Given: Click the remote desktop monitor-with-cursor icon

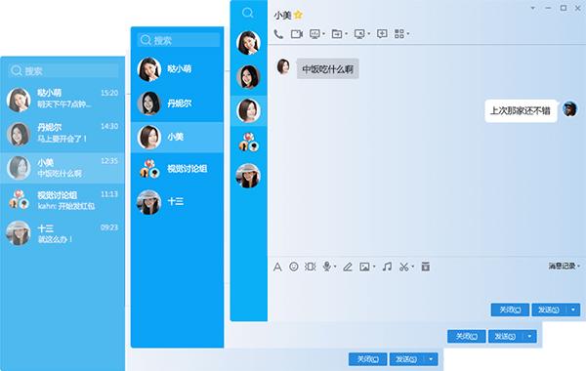Looking at the screenshot, I should click(359, 34).
